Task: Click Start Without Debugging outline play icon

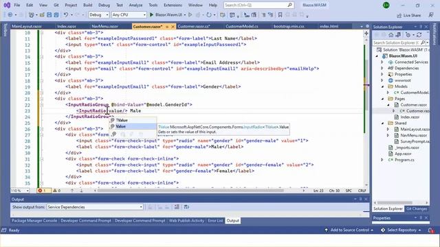Action: click(x=190, y=14)
